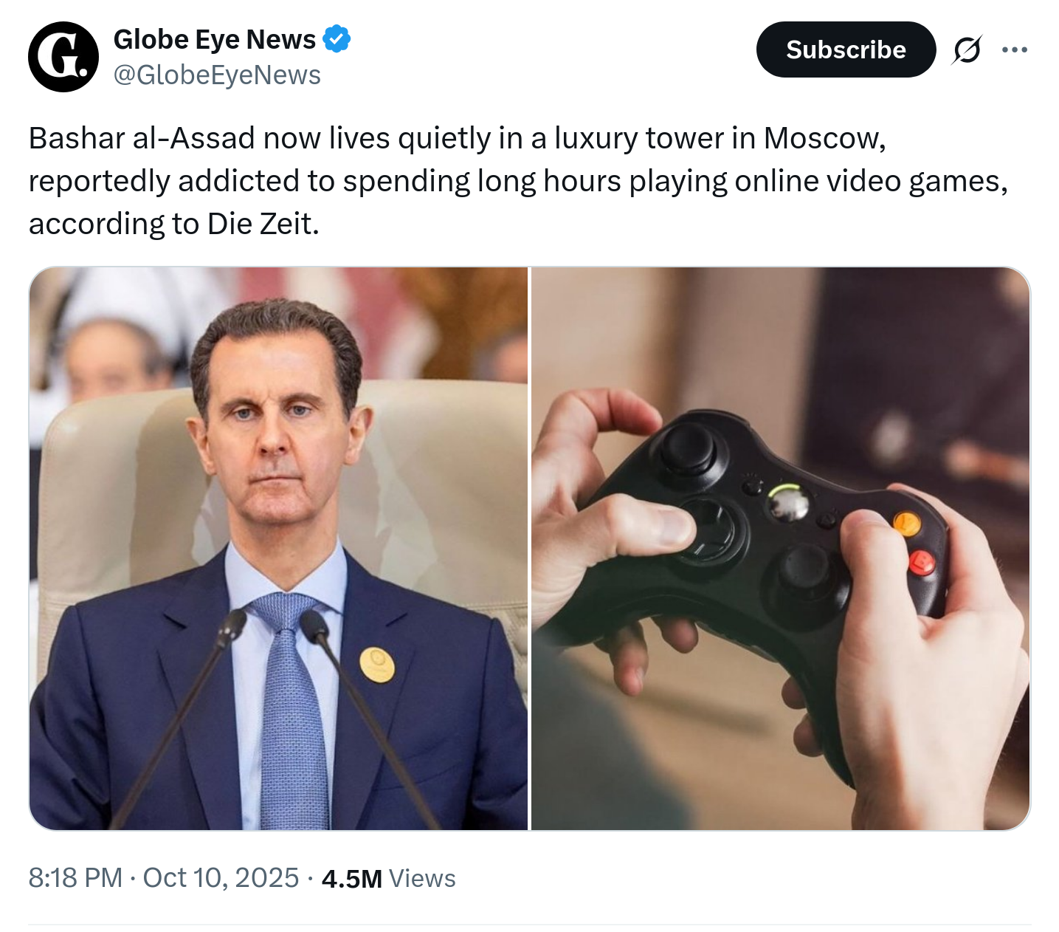Select the tweet body text

tap(518, 181)
